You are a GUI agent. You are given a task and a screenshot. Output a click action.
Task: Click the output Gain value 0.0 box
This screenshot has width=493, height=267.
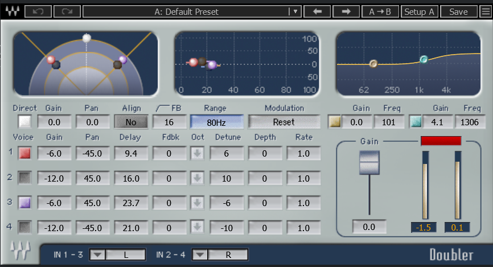[369, 227]
